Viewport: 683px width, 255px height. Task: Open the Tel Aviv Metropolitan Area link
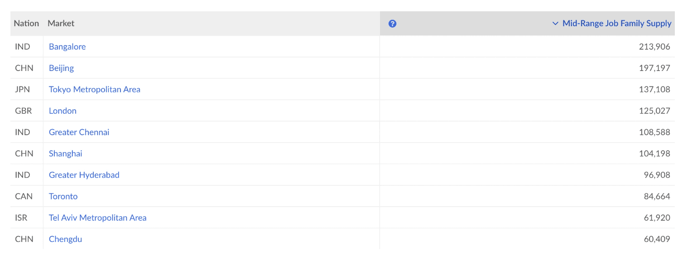[98, 218]
